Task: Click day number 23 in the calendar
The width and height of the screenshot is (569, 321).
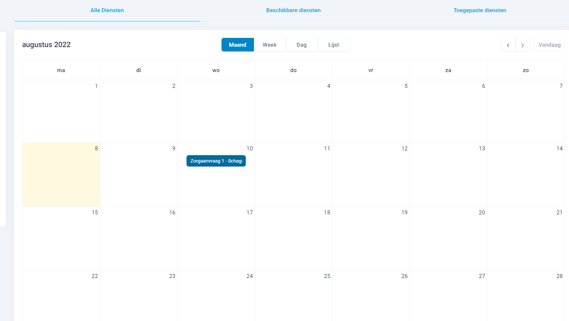Action: coord(172,276)
